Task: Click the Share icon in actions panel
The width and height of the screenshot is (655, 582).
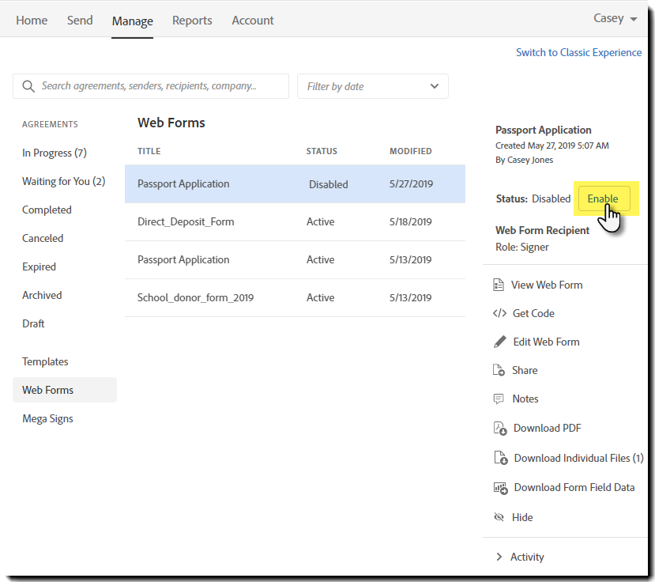Action: [499, 370]
